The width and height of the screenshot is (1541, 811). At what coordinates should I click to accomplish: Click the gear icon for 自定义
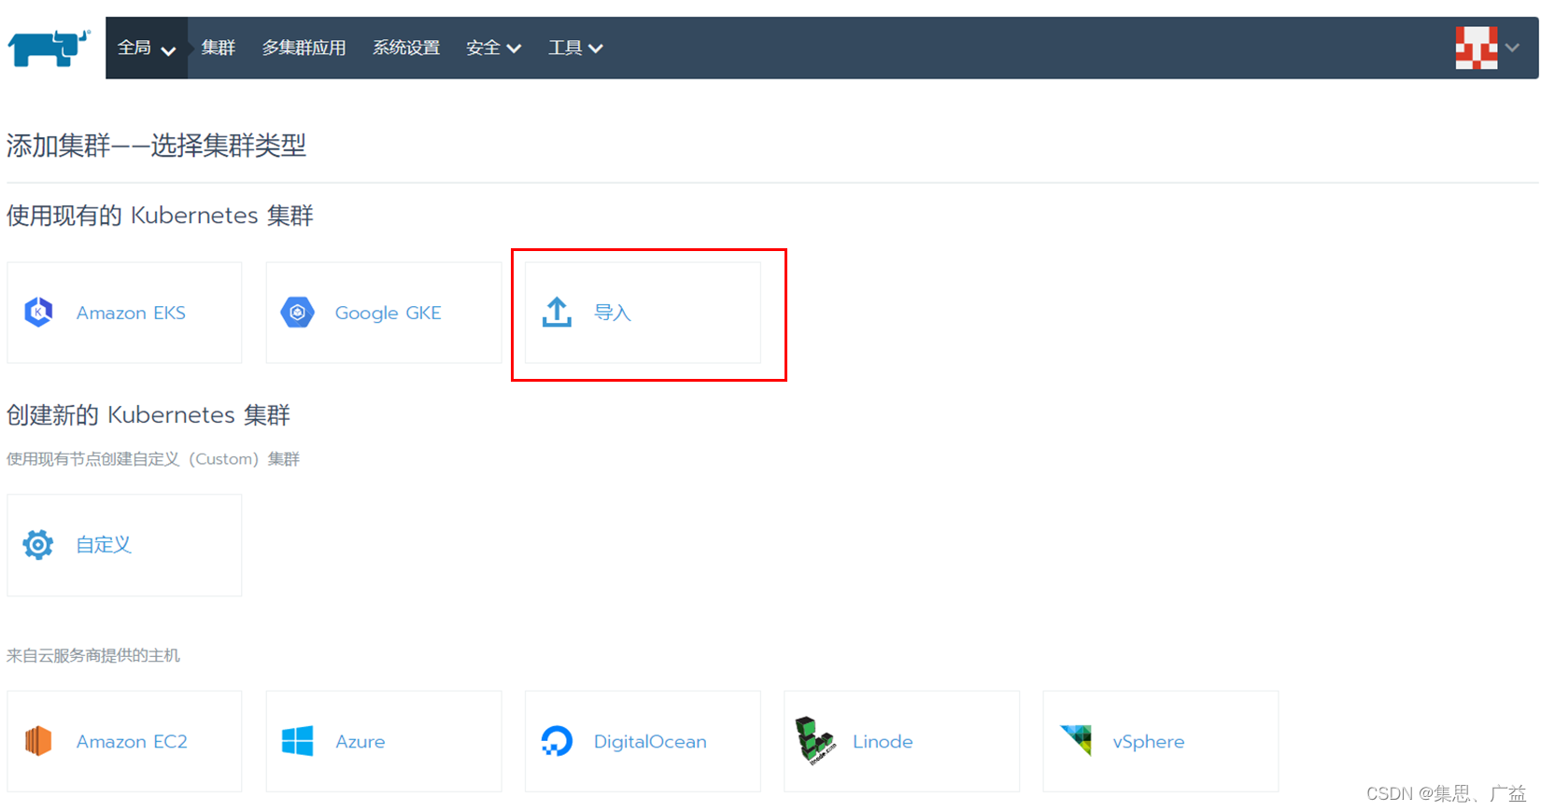point(38,544)
